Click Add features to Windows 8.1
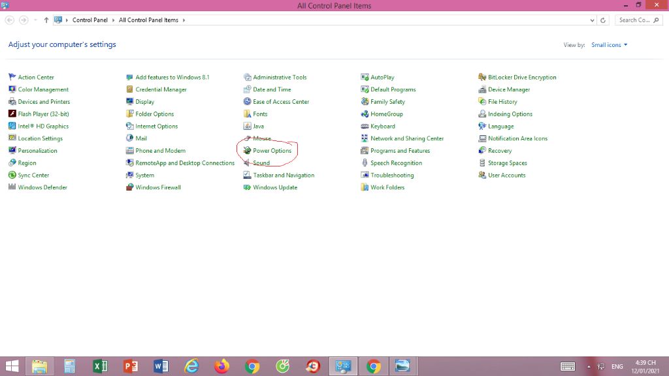The width and height of the screenshot is (669, 376). click(172, 77)
